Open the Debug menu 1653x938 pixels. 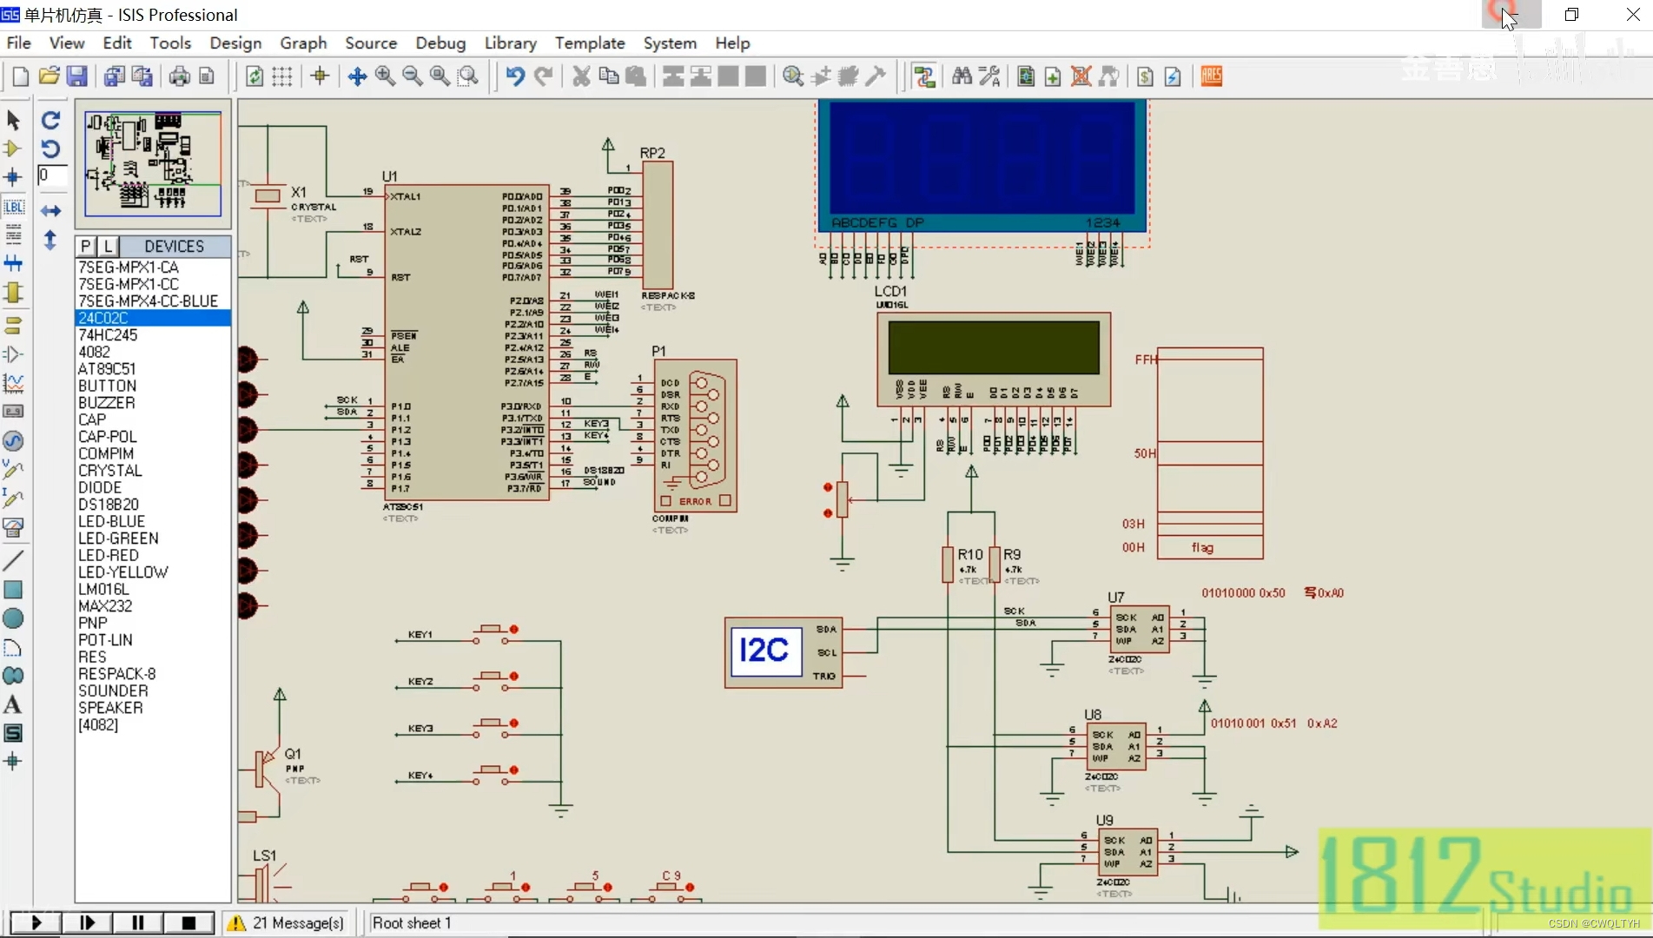(x=440, y=43)
